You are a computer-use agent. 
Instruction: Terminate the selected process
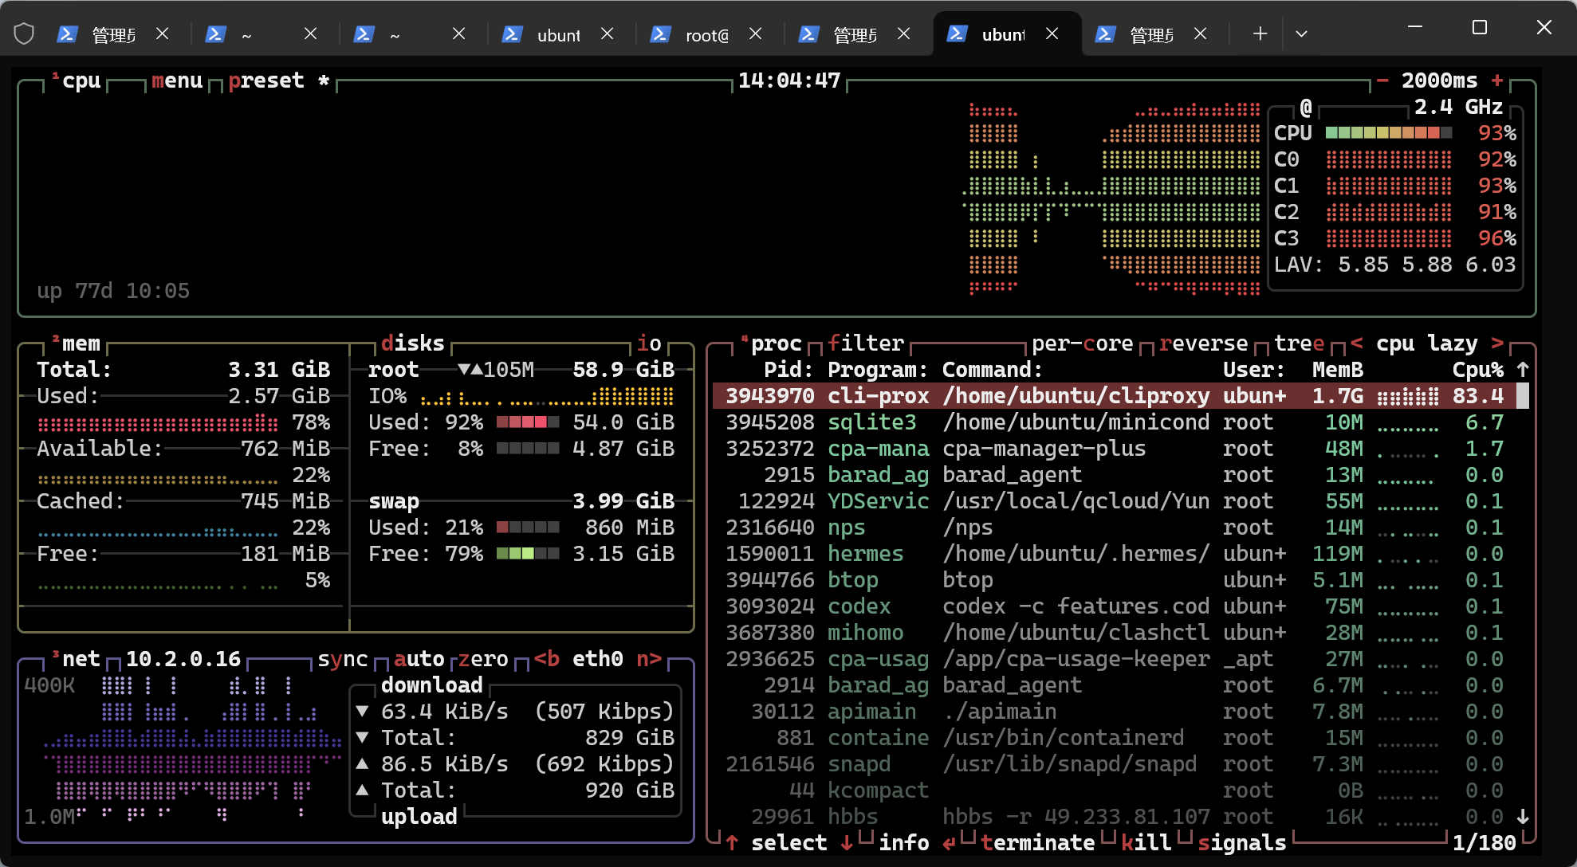coord(1038,843)
